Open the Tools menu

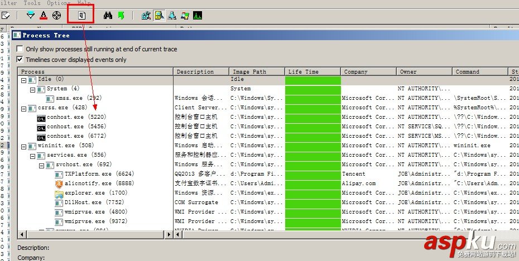(32, 3)
